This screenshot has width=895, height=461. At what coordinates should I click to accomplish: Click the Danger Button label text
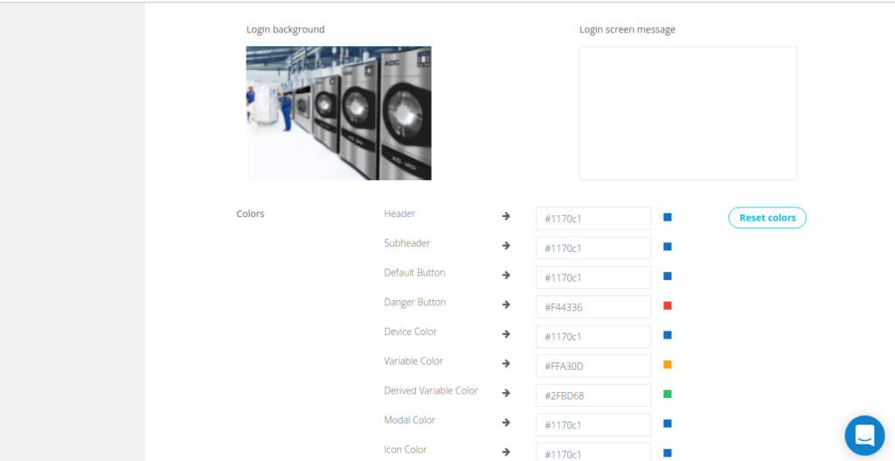415,302
